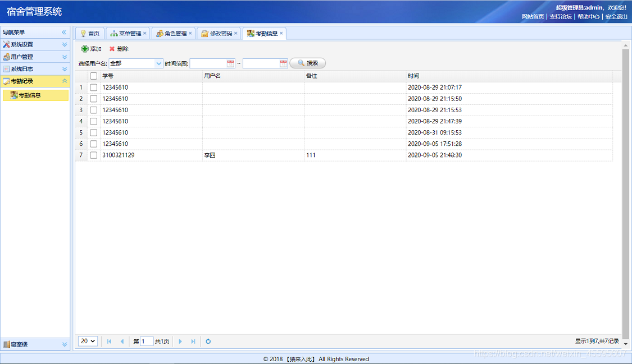Open 考勤信息 item in sidebar

(x=35, y=95)
